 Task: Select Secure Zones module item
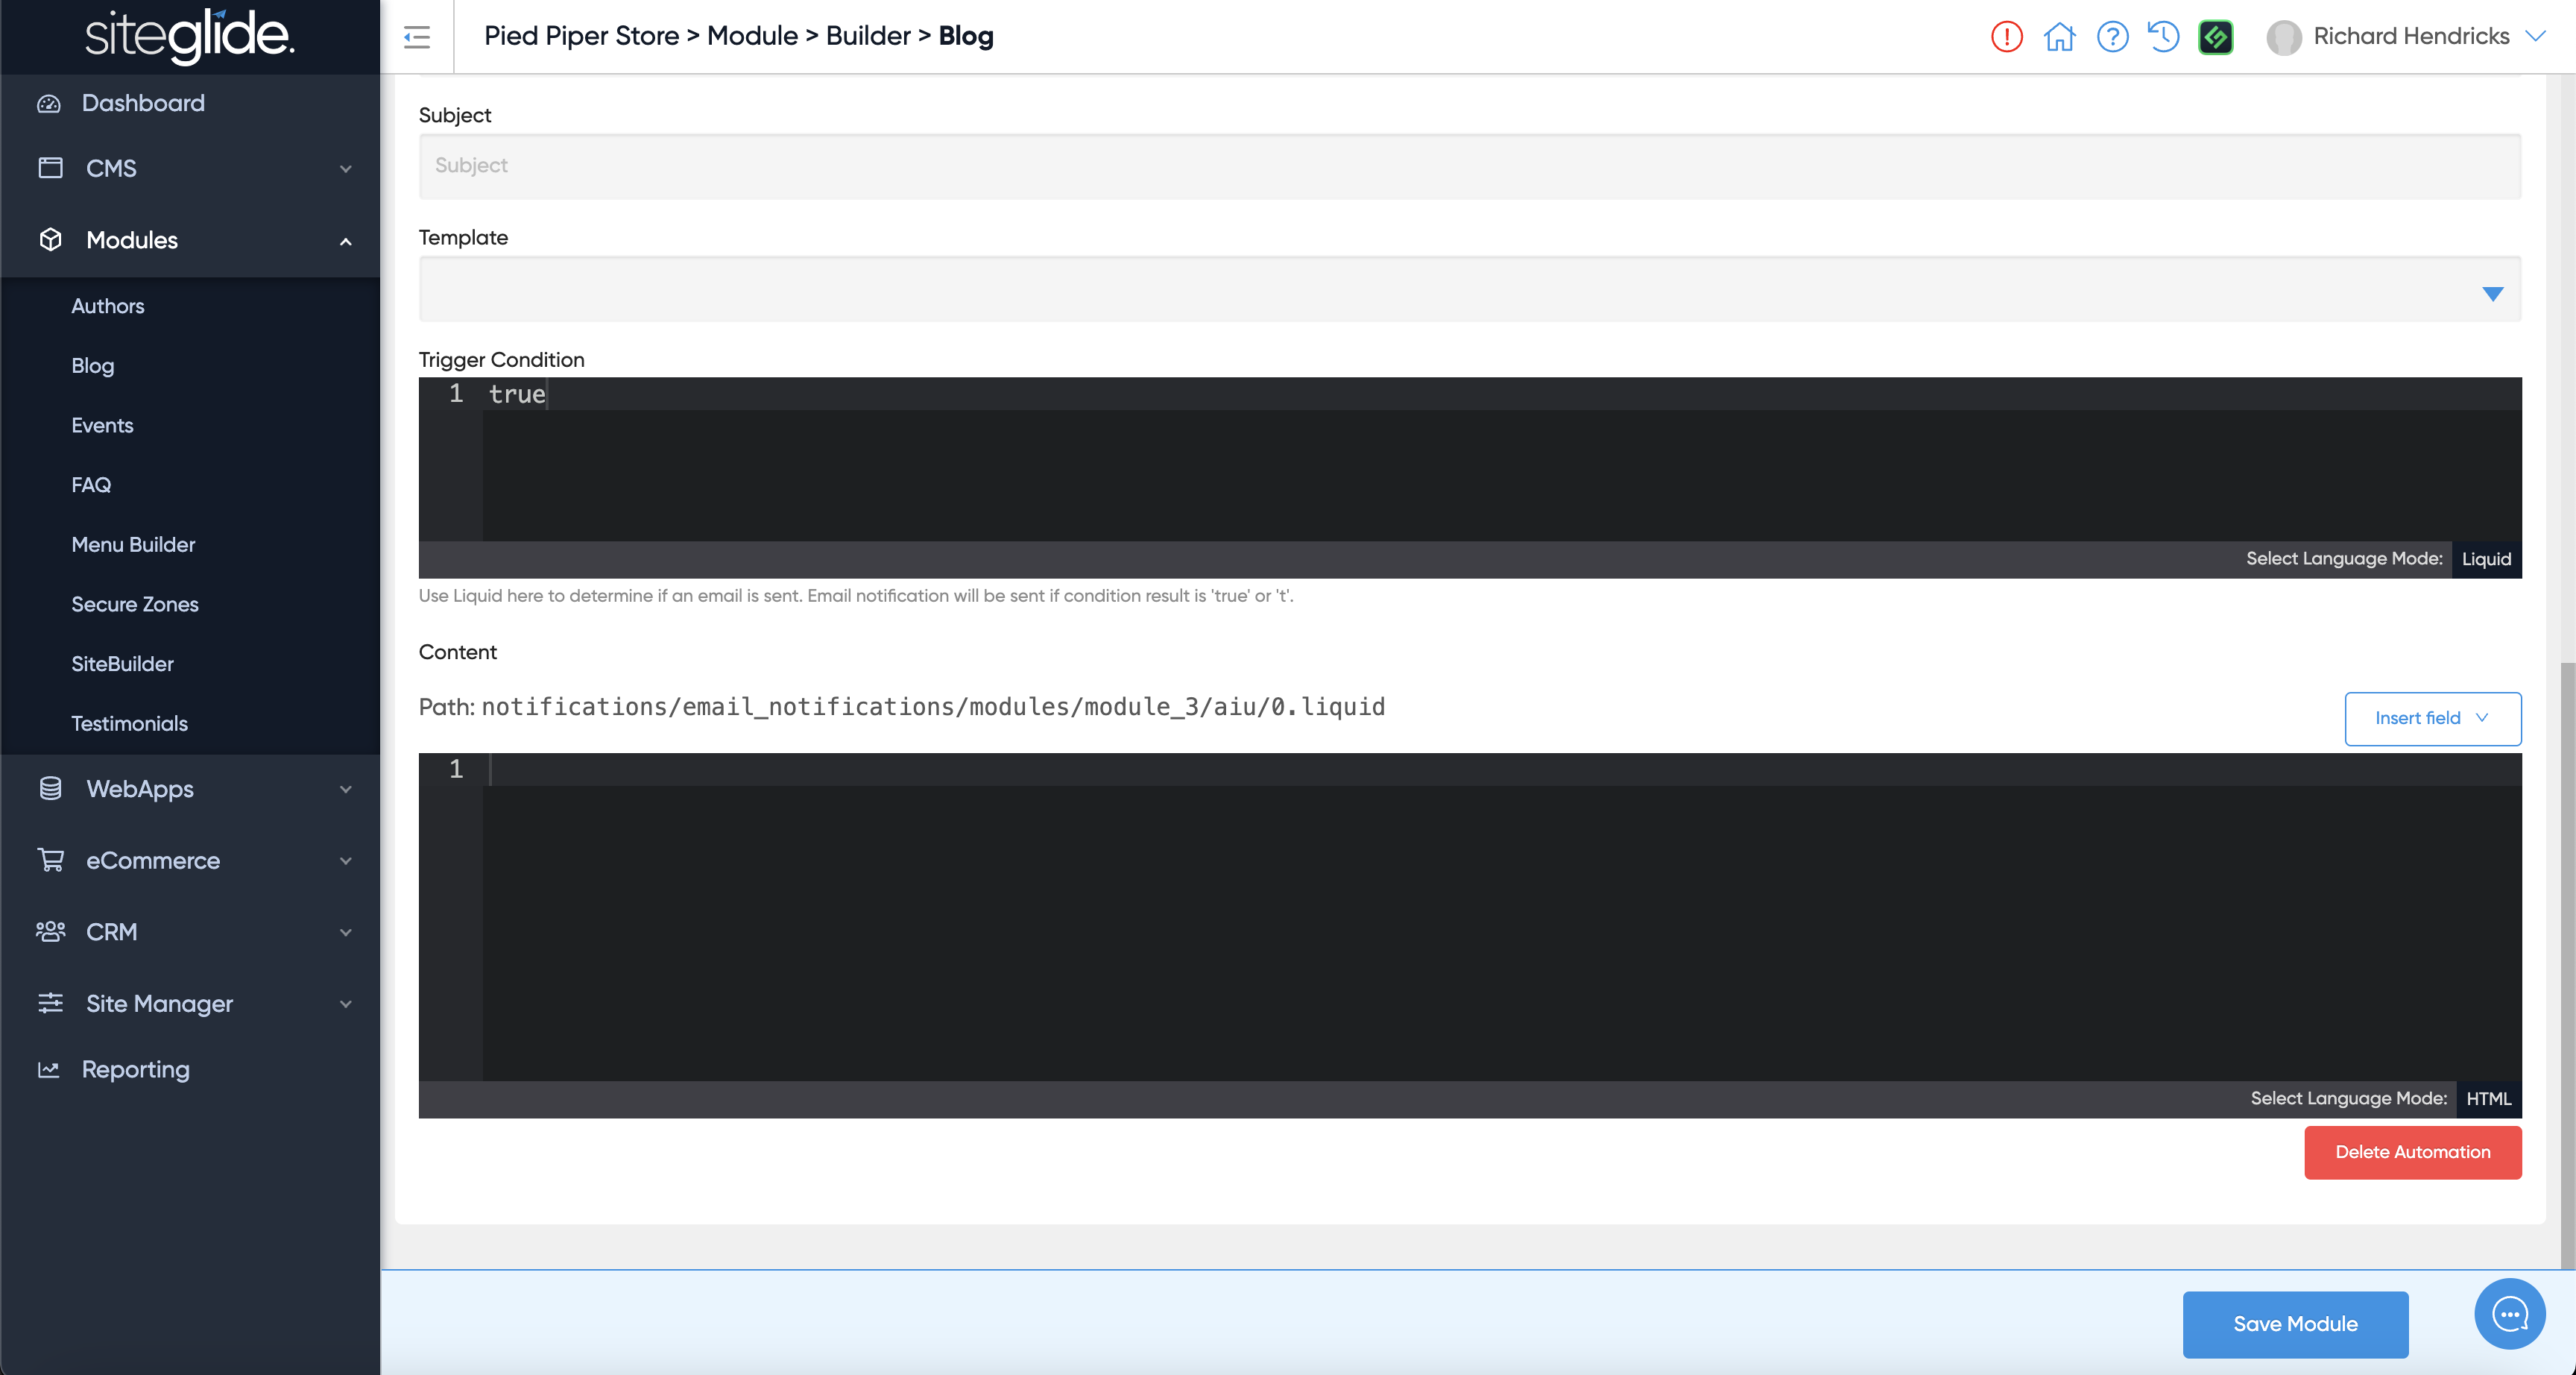[x=134, y=605]
